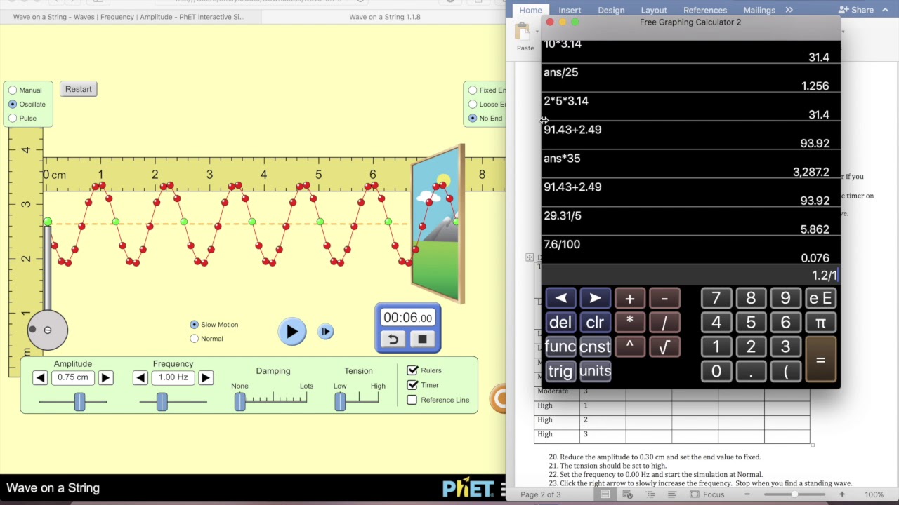Click the frequency value field 1.00 Hz

pos(173,377)
